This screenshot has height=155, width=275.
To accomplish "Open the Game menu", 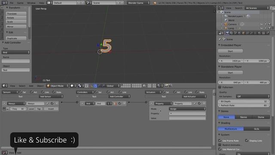I will coord(20,3).
